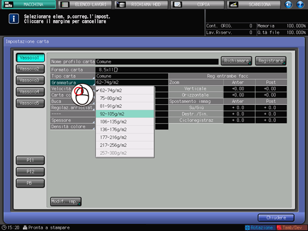The image size is (308, 231).
Task: Choose 62-74g/m2 weight option
Action: (125, 90)
